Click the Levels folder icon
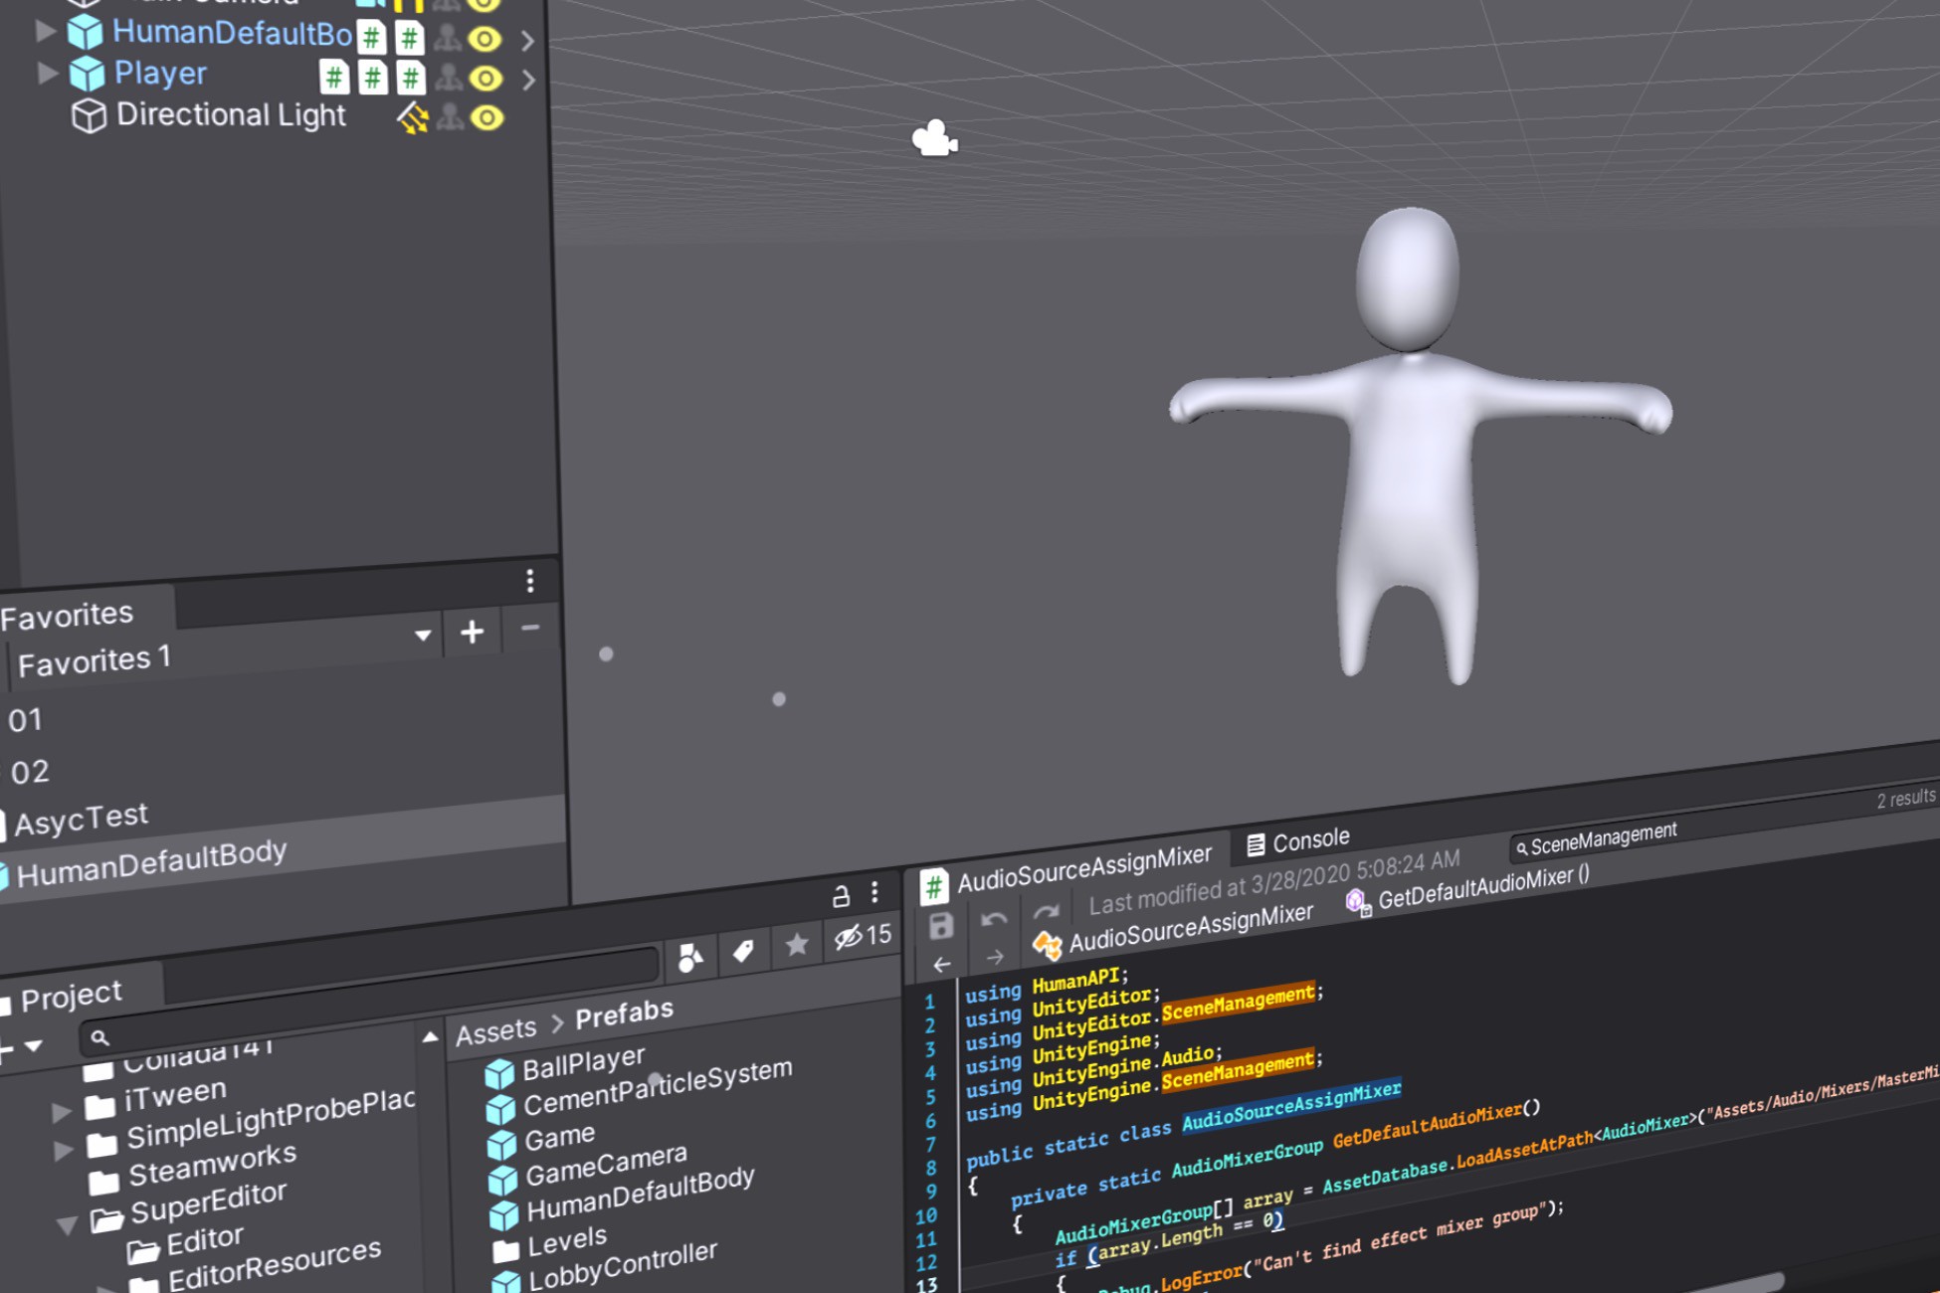The width and height of the screenshot is (1940, 1293). tap(506, 1248)
